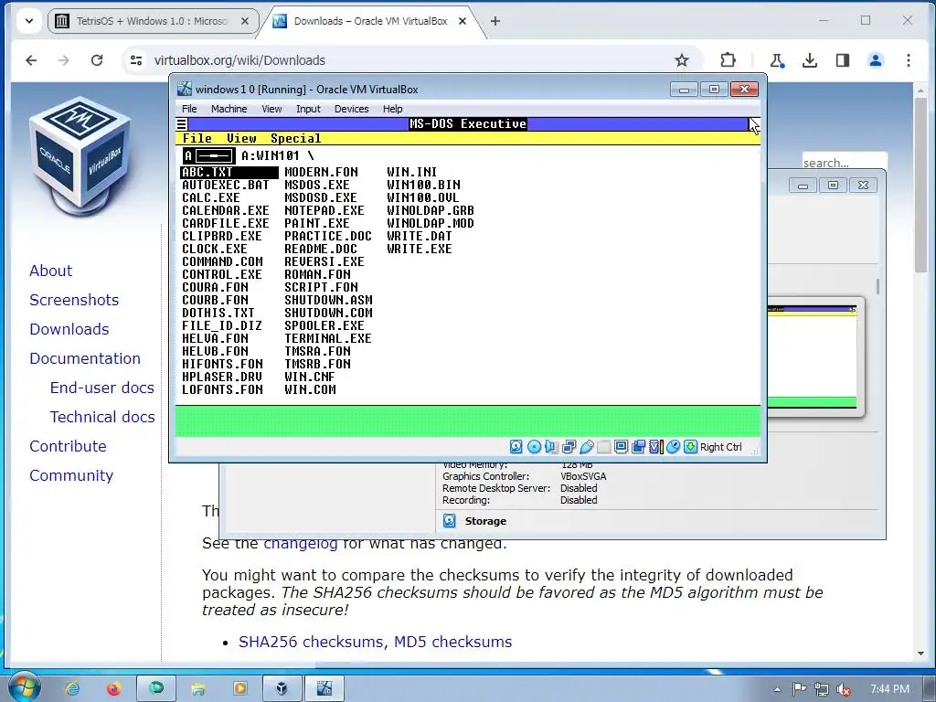
Task: Click the browser page vertical scrollbar
Action: pos(920,184)
